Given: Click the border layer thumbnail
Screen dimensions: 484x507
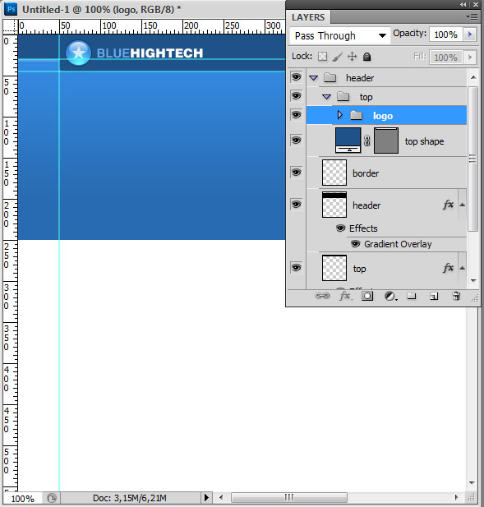Looking at the screenshot, I should click(334, 173).
